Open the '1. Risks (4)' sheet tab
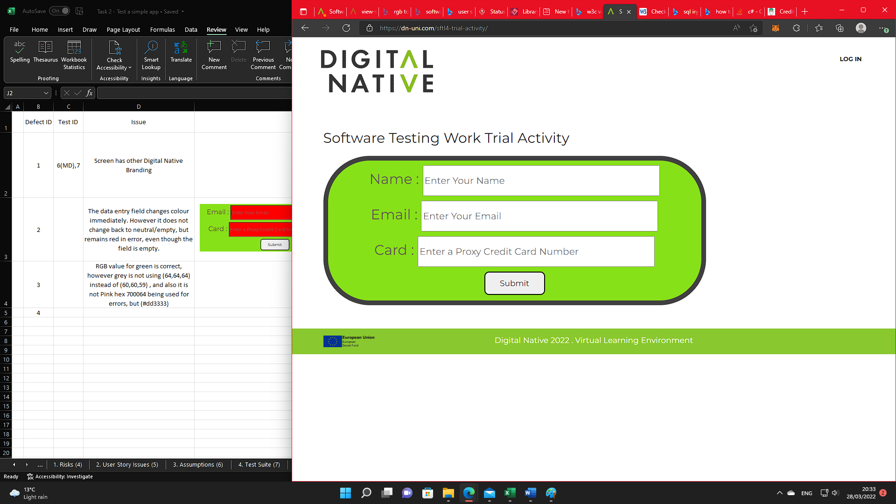896x504 pixels. pyautogui.click(x=68, y=465)
